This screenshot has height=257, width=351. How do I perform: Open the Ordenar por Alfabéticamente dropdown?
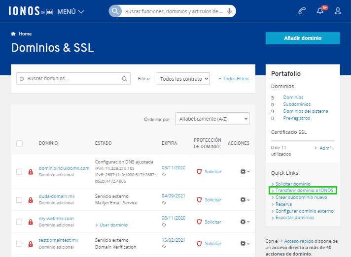(x=212, y=119)
